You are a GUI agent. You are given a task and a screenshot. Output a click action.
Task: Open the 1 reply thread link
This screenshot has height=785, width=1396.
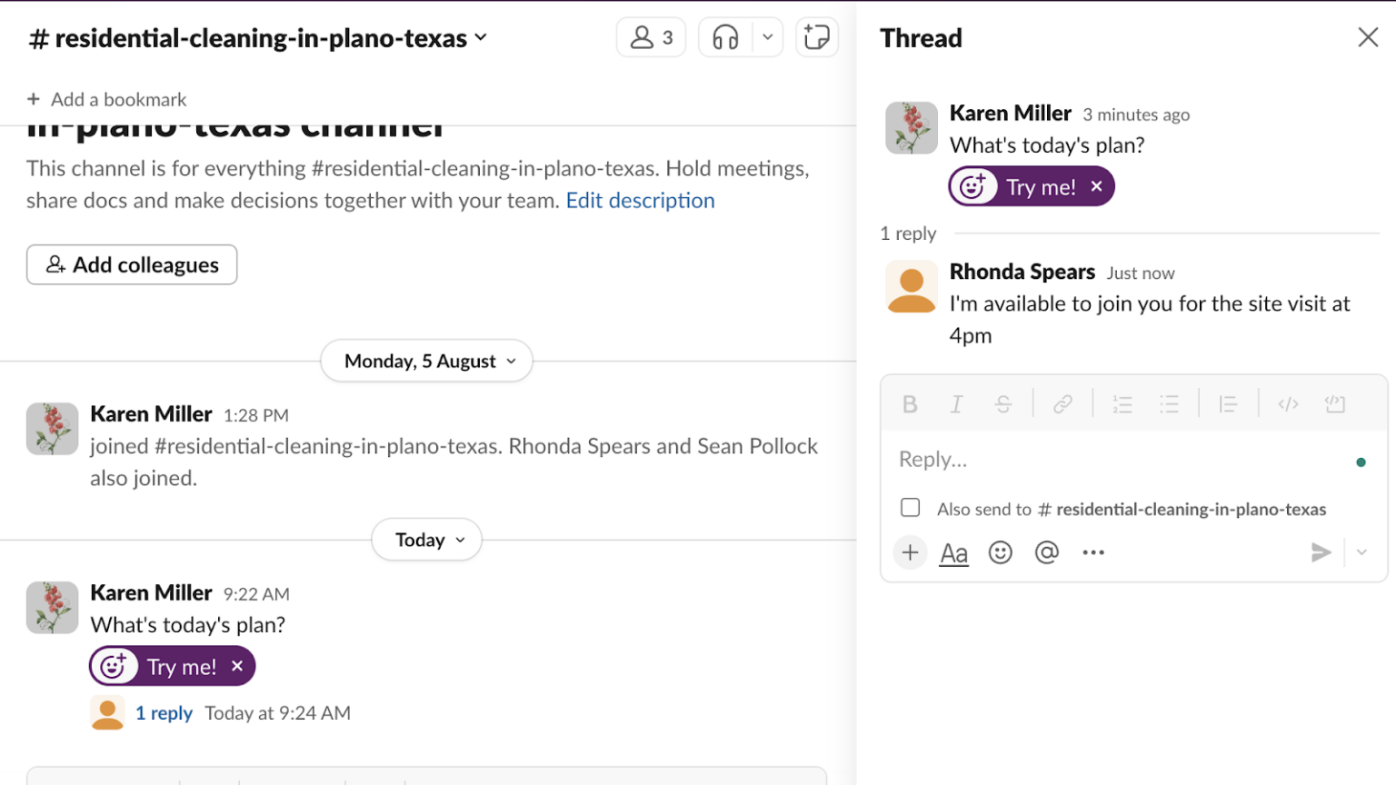tap(165, 712)
